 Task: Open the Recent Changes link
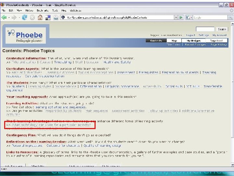click(195, 45)
